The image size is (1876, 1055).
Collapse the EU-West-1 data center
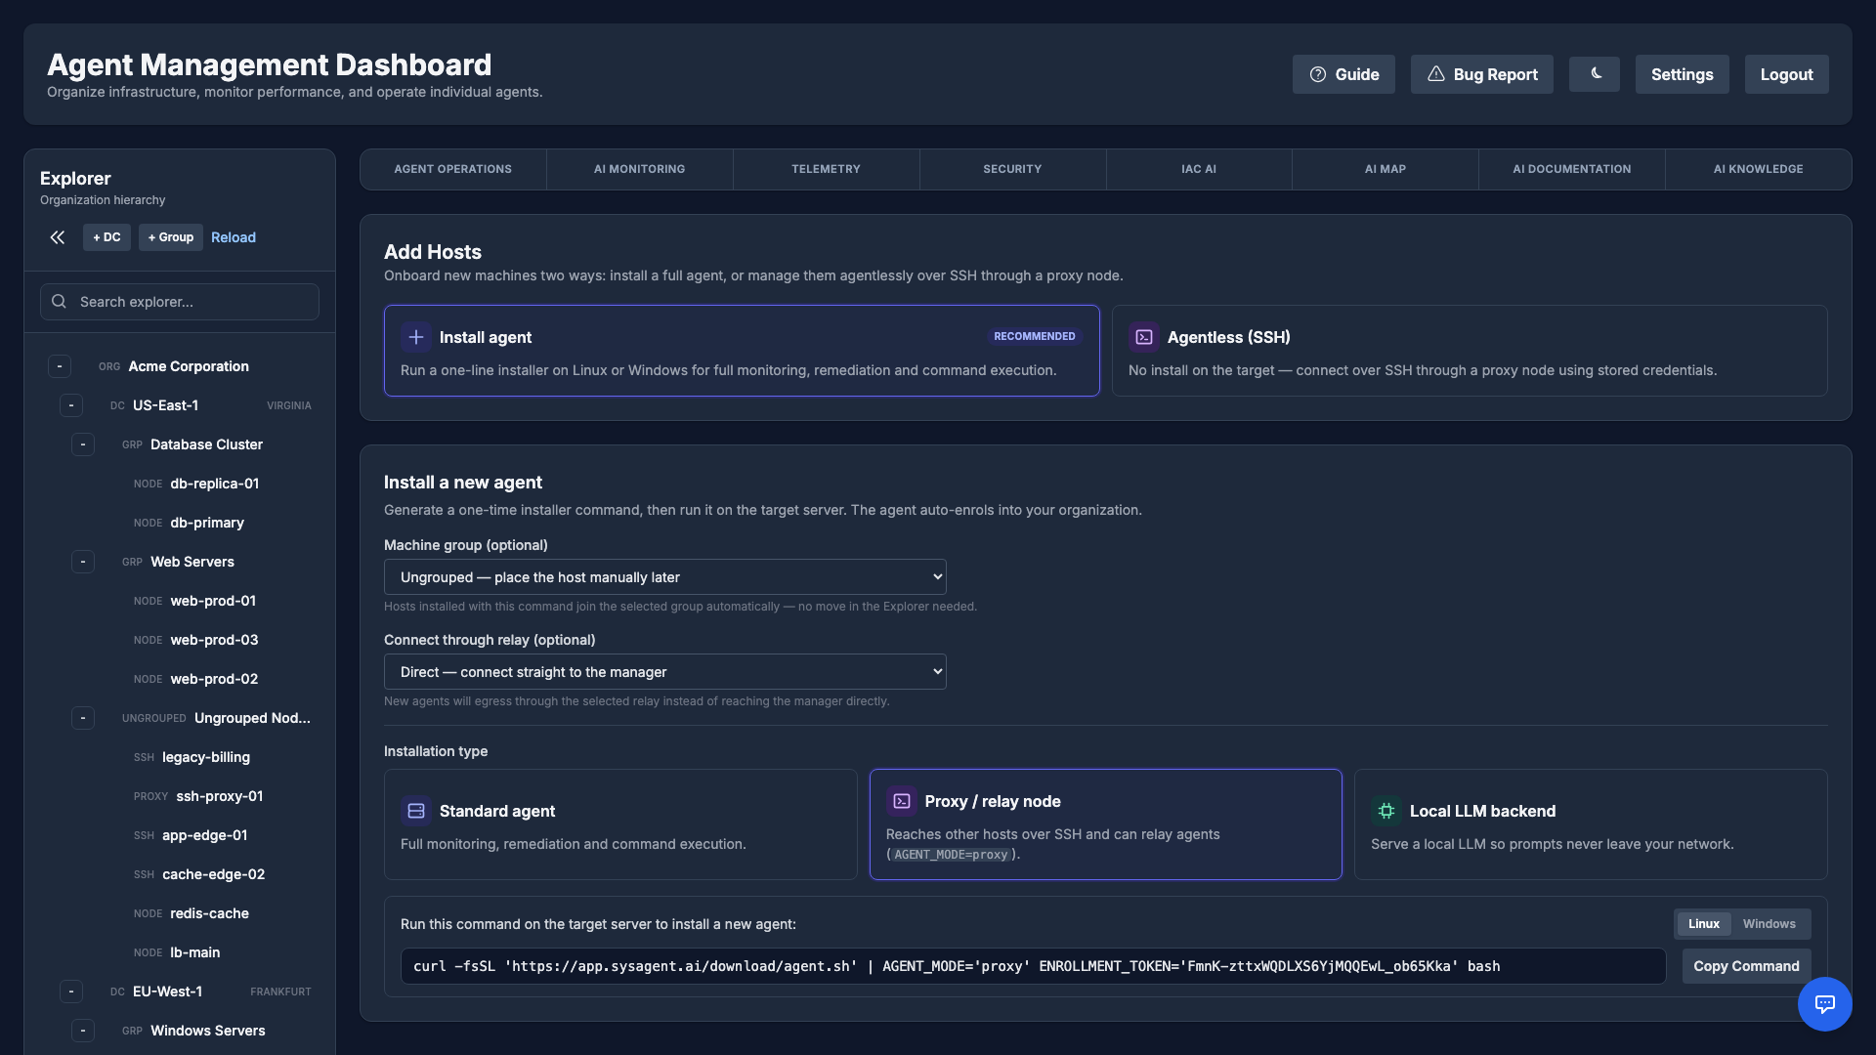click(71, 992)
